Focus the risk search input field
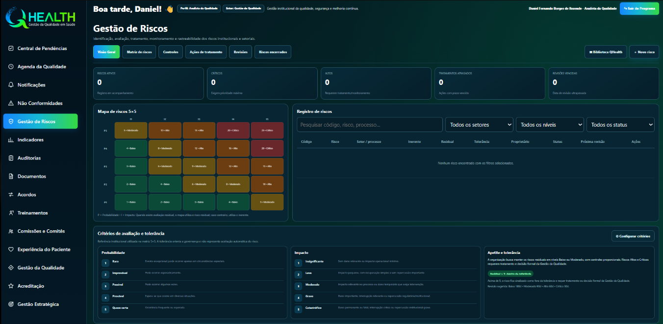The image size is (663, 324). coord(370,125)
